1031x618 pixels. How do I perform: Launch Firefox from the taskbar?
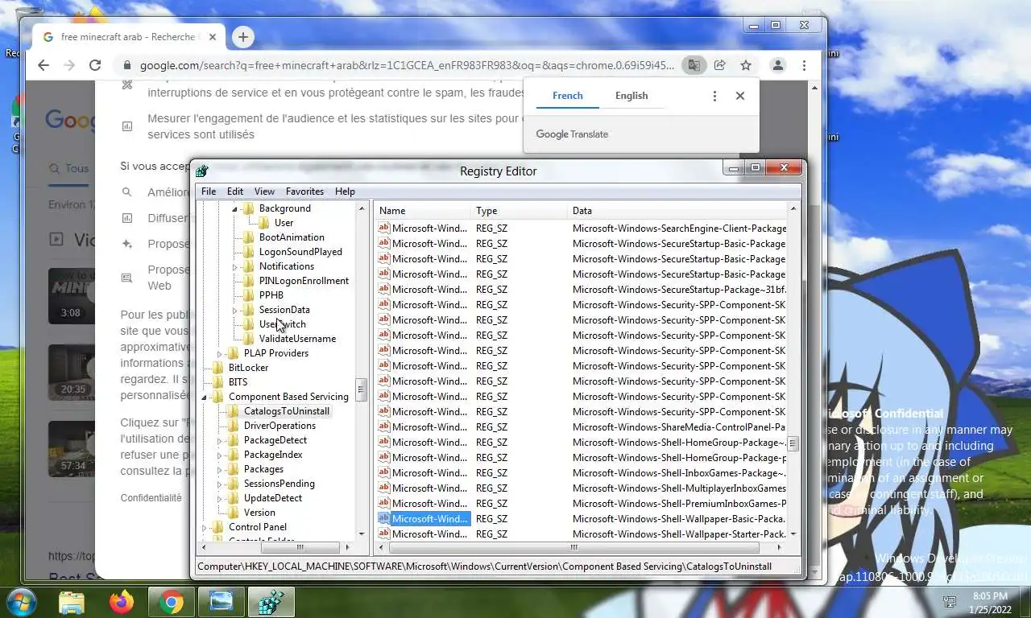click(122, 602)
